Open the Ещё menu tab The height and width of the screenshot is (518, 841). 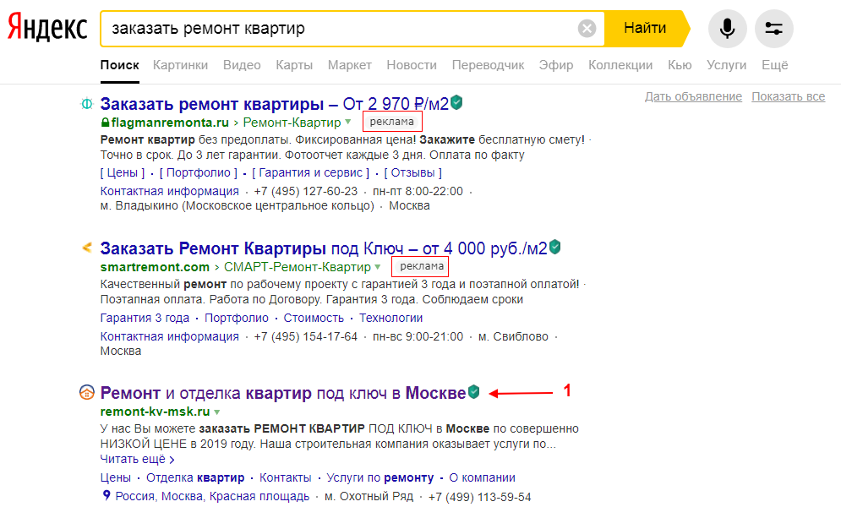(774, 65)
